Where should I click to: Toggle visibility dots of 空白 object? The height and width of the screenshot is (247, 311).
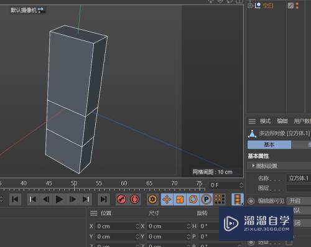pos(297,6)
